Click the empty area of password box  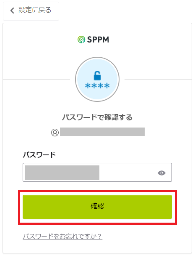[128, 173]
